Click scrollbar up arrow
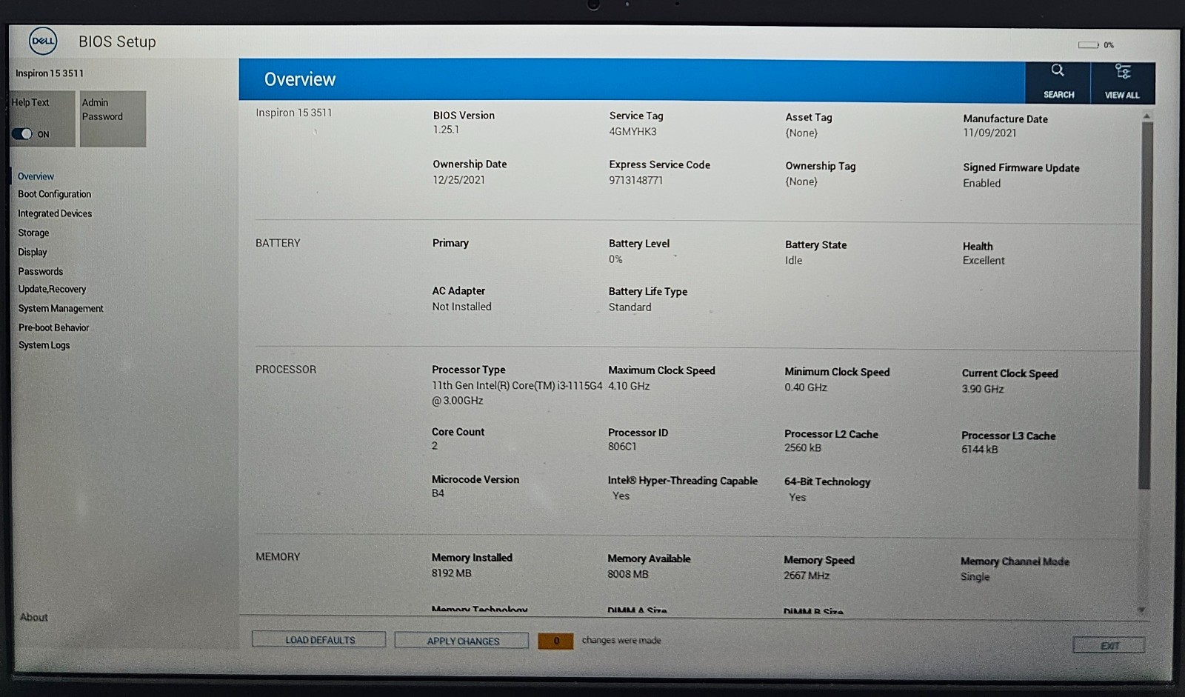The image size is (1185, 697). (1146, 116)
